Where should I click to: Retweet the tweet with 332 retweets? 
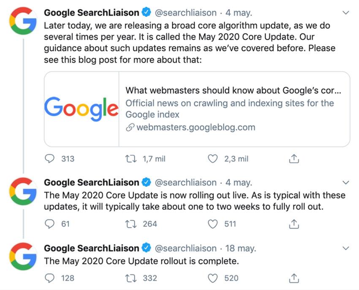pos(131,278)
